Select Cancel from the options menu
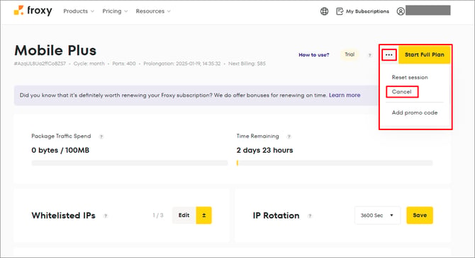This screenshot has width=475, height=258. [x=402, y=92]
